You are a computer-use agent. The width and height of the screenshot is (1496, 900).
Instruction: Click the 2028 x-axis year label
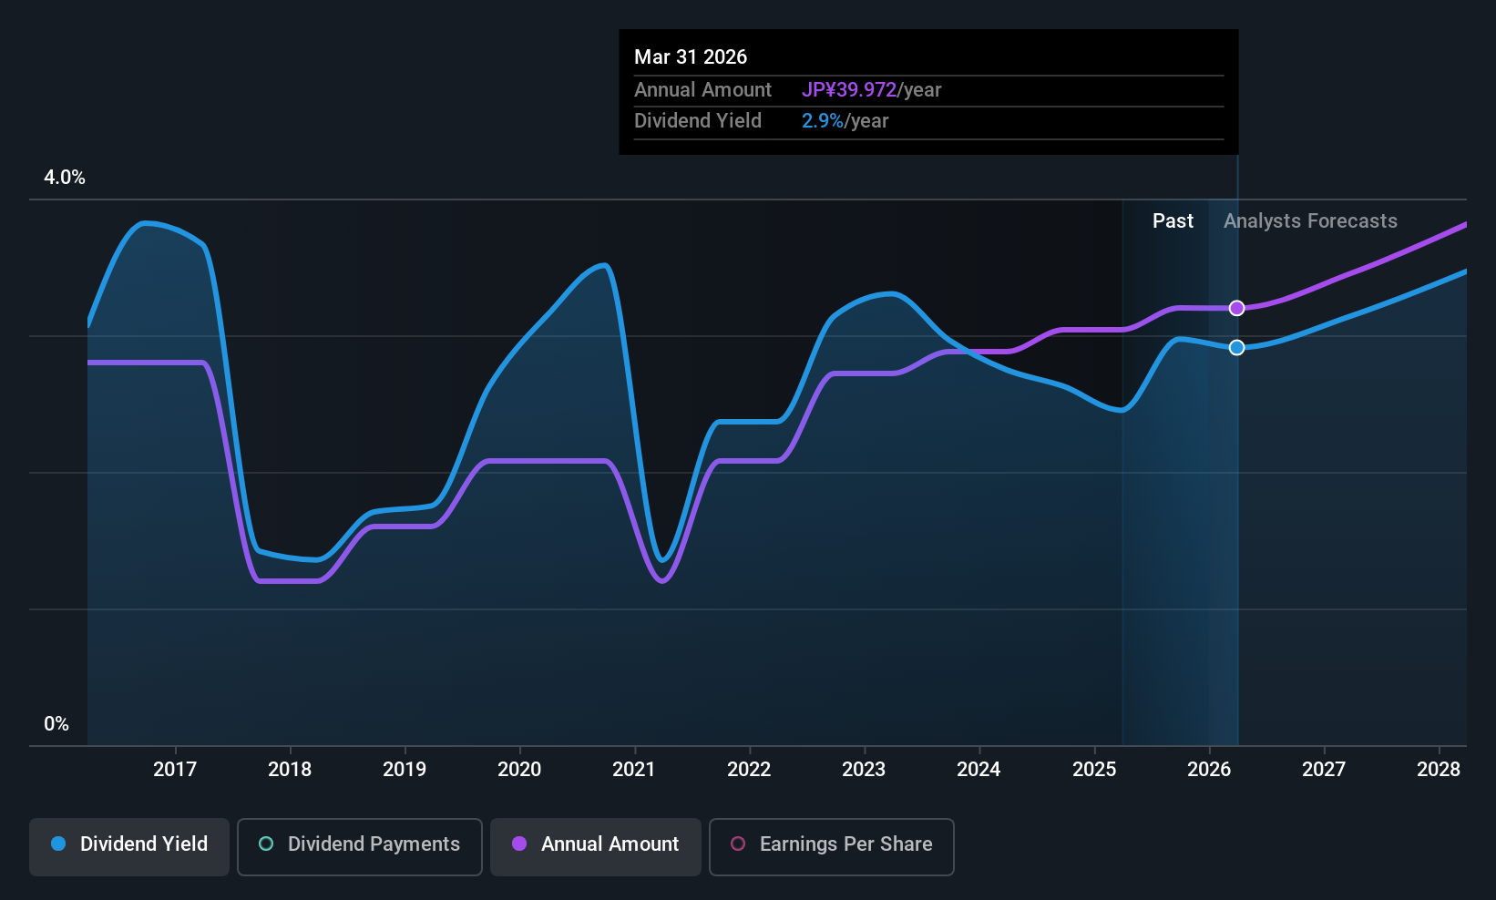pyautogui.click(x=1439, y=770)
